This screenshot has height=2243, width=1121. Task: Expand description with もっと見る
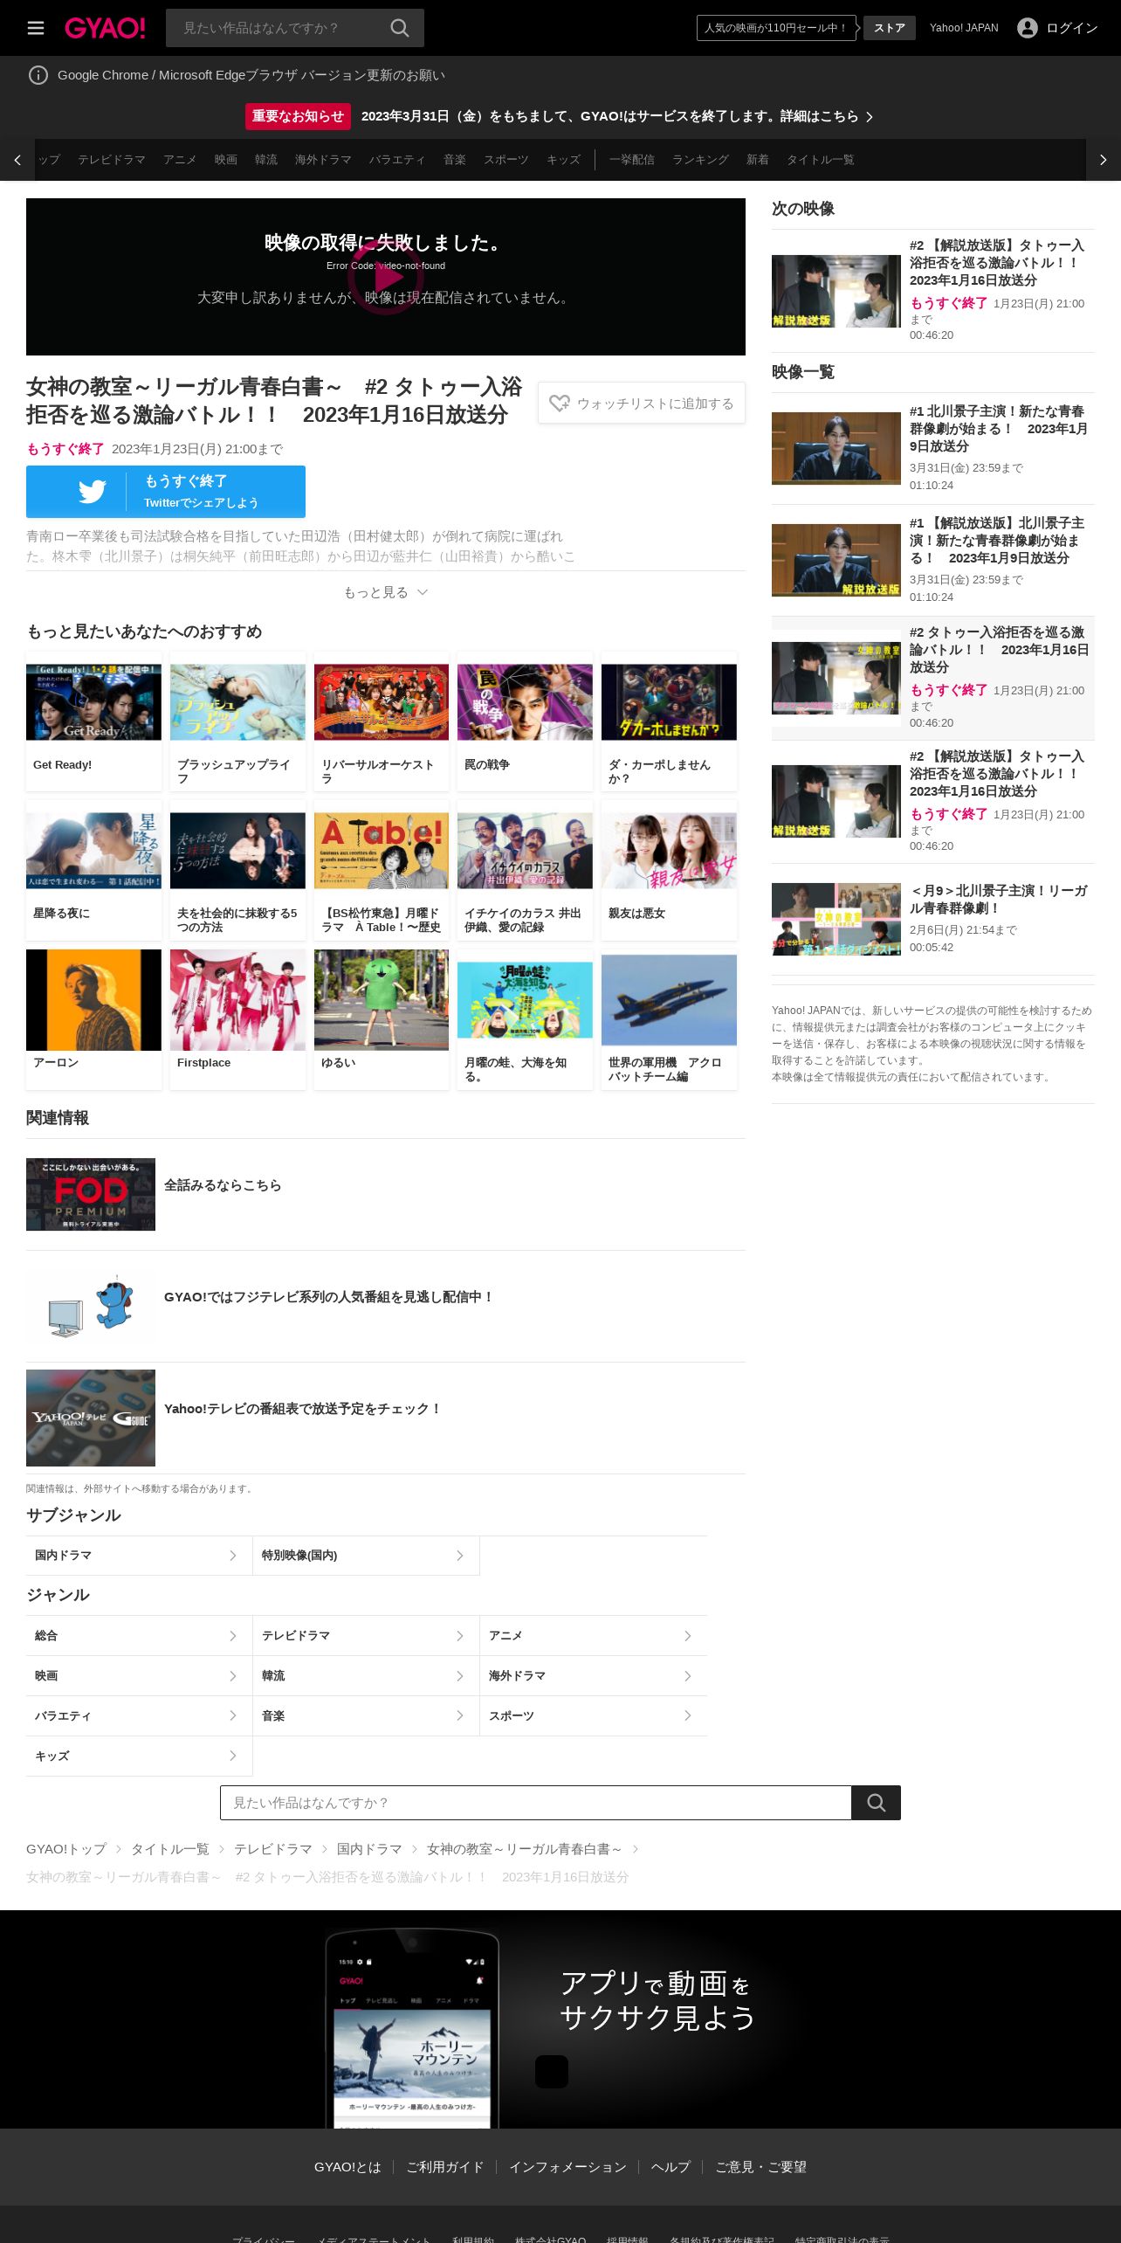coord(386,592)
